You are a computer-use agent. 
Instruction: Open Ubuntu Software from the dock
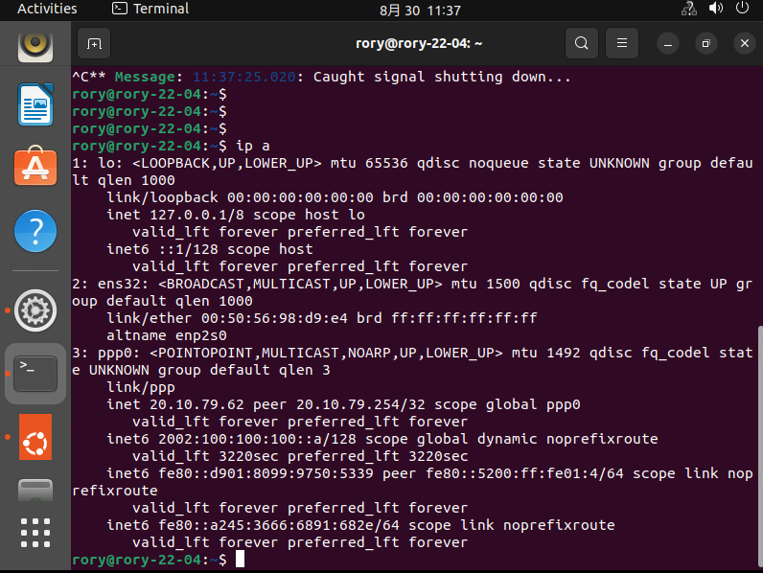pos(35,167)
